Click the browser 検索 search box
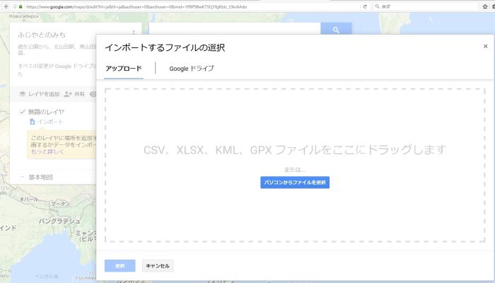Viewport: 495px width, 283px height. click(x=426, y=6)
